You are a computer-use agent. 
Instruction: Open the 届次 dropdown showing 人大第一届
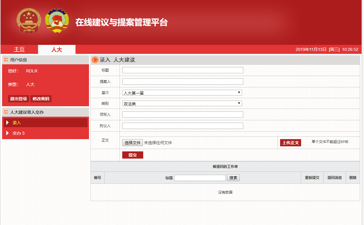[x=182, y=93]
